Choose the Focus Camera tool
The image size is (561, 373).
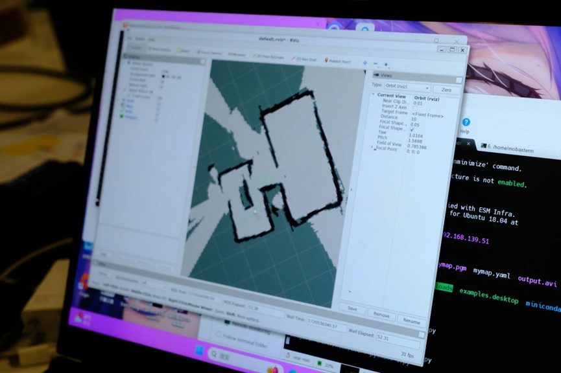[x=209, y=52]
